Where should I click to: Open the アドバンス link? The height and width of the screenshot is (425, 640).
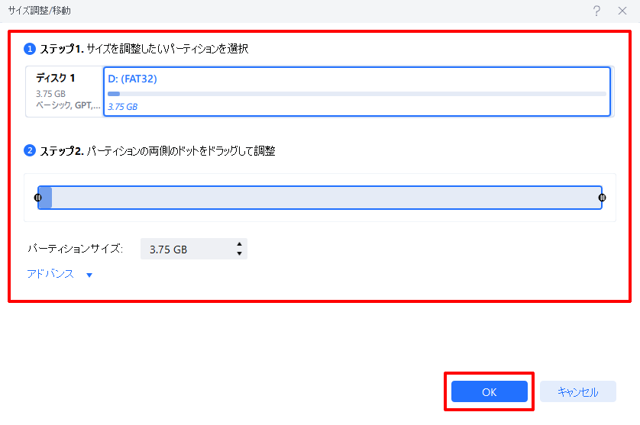(x=50, y=274)
